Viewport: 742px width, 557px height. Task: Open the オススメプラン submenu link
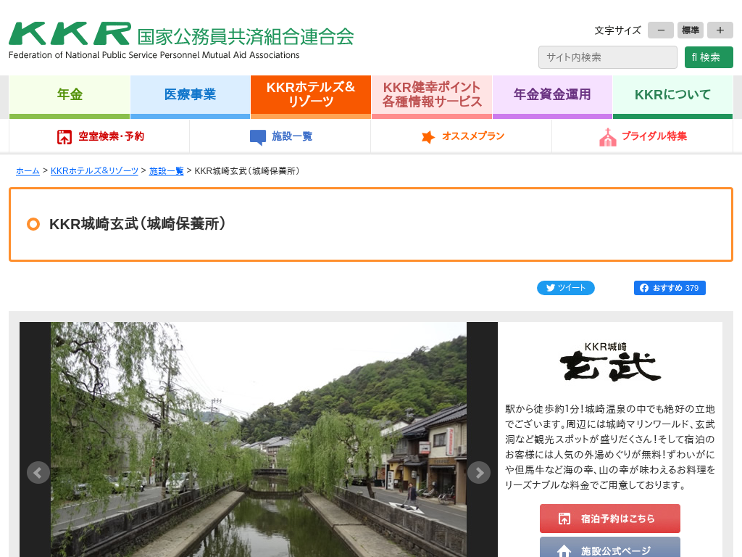pos(473,136)
